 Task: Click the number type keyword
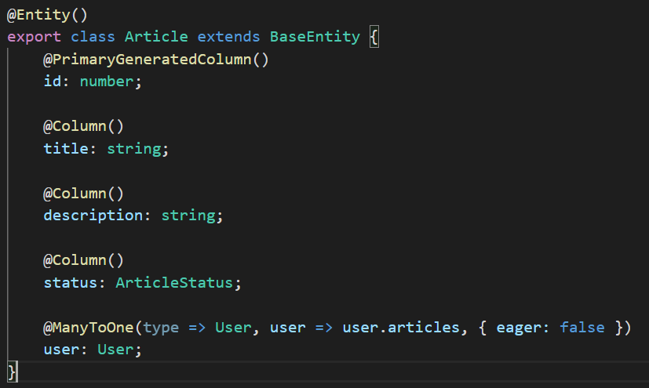tap(107, 82)
